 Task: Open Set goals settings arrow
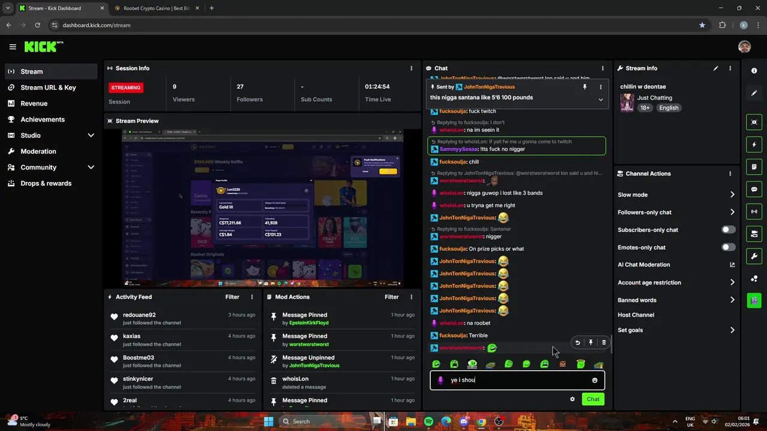[732, 330]
